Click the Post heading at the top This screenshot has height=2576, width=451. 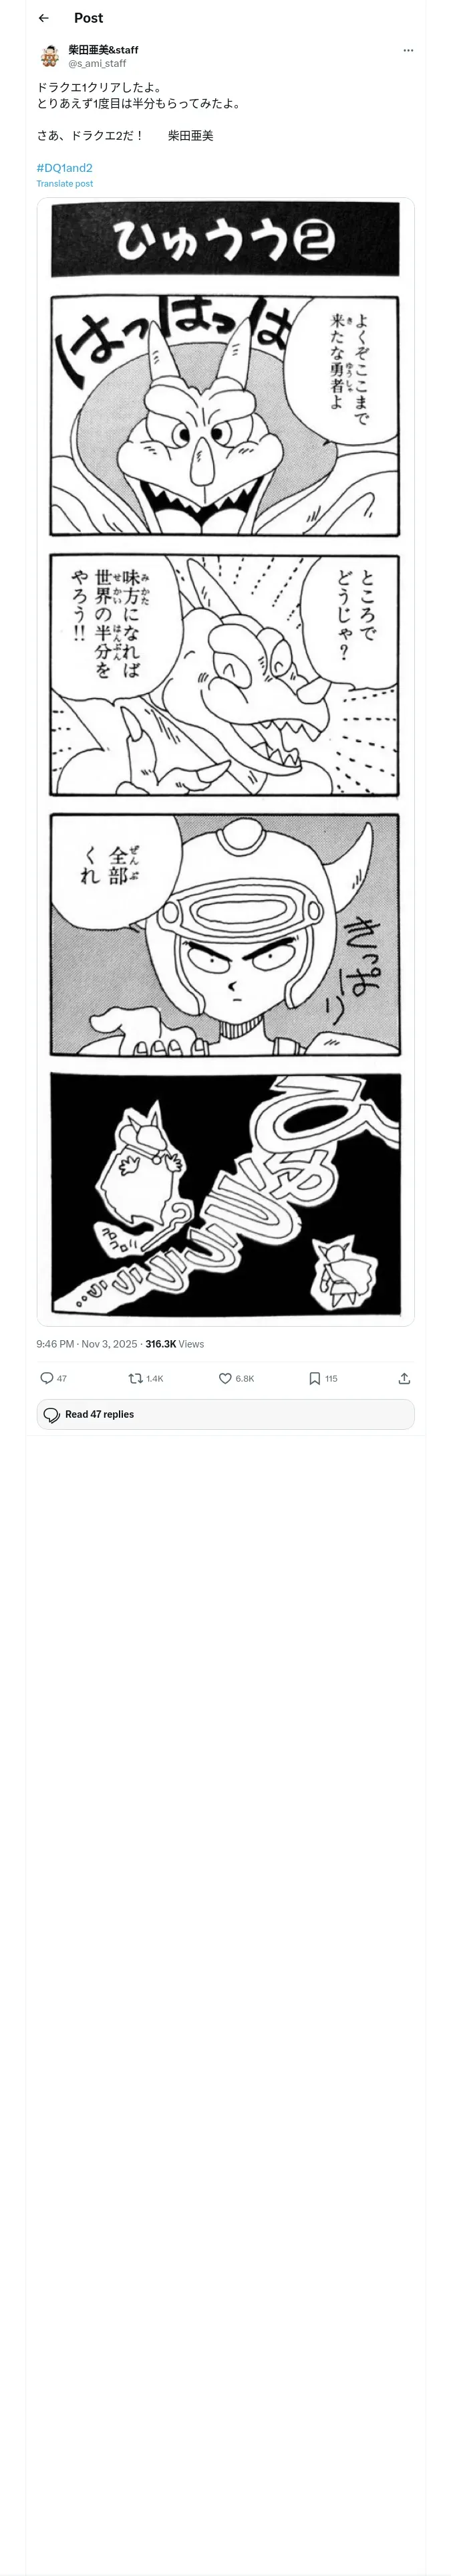click(x=88, y=18)
